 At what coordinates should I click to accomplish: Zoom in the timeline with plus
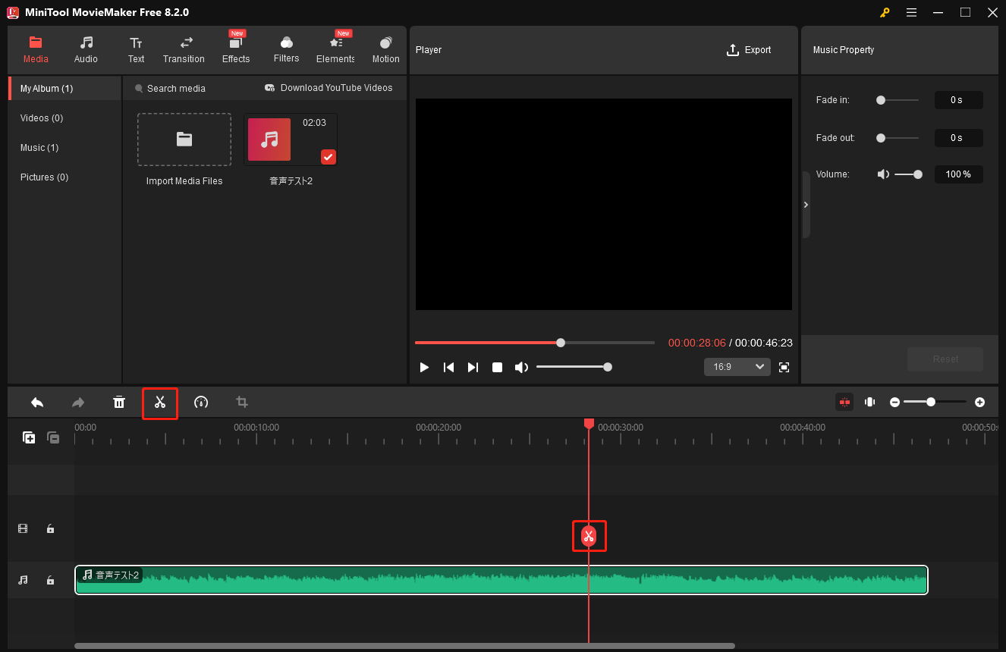click(979, 402)
